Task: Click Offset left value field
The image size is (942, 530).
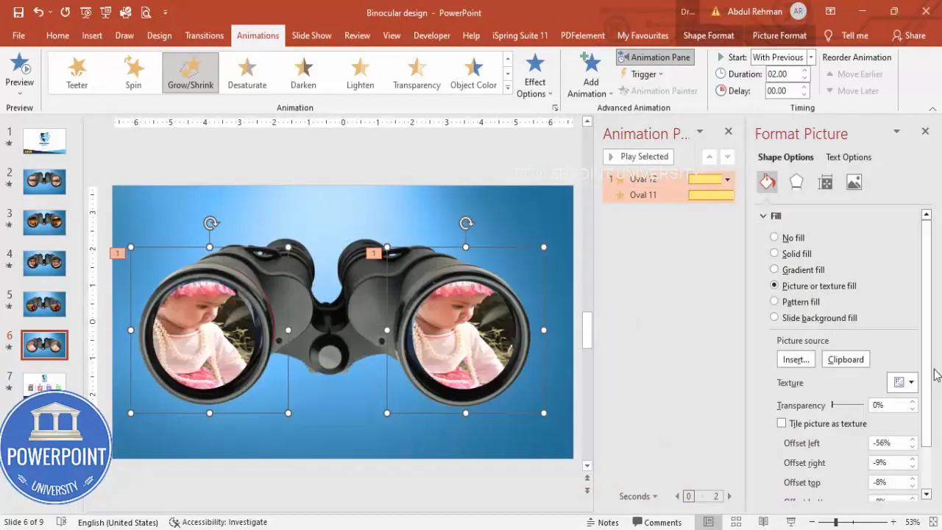Action: pos(888,443)
